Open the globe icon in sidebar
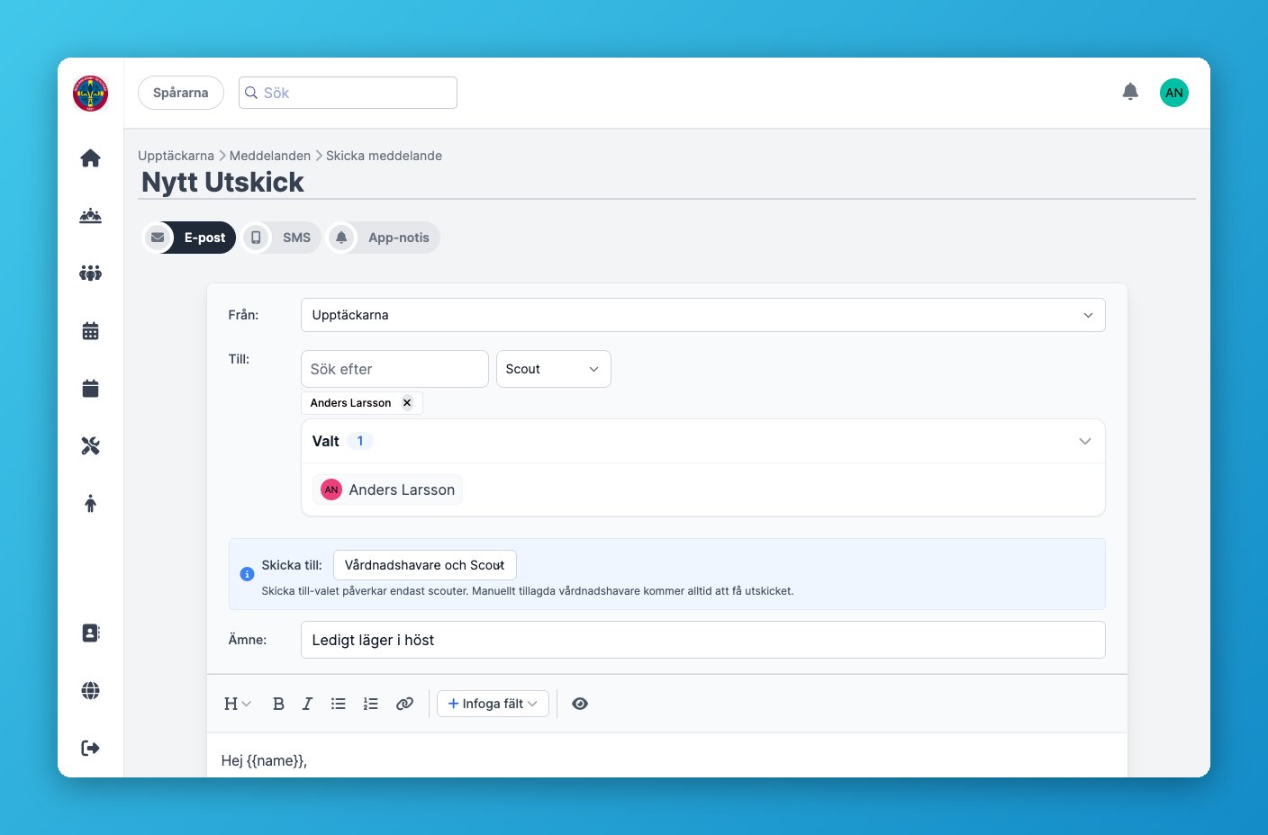 click(90, 691)
